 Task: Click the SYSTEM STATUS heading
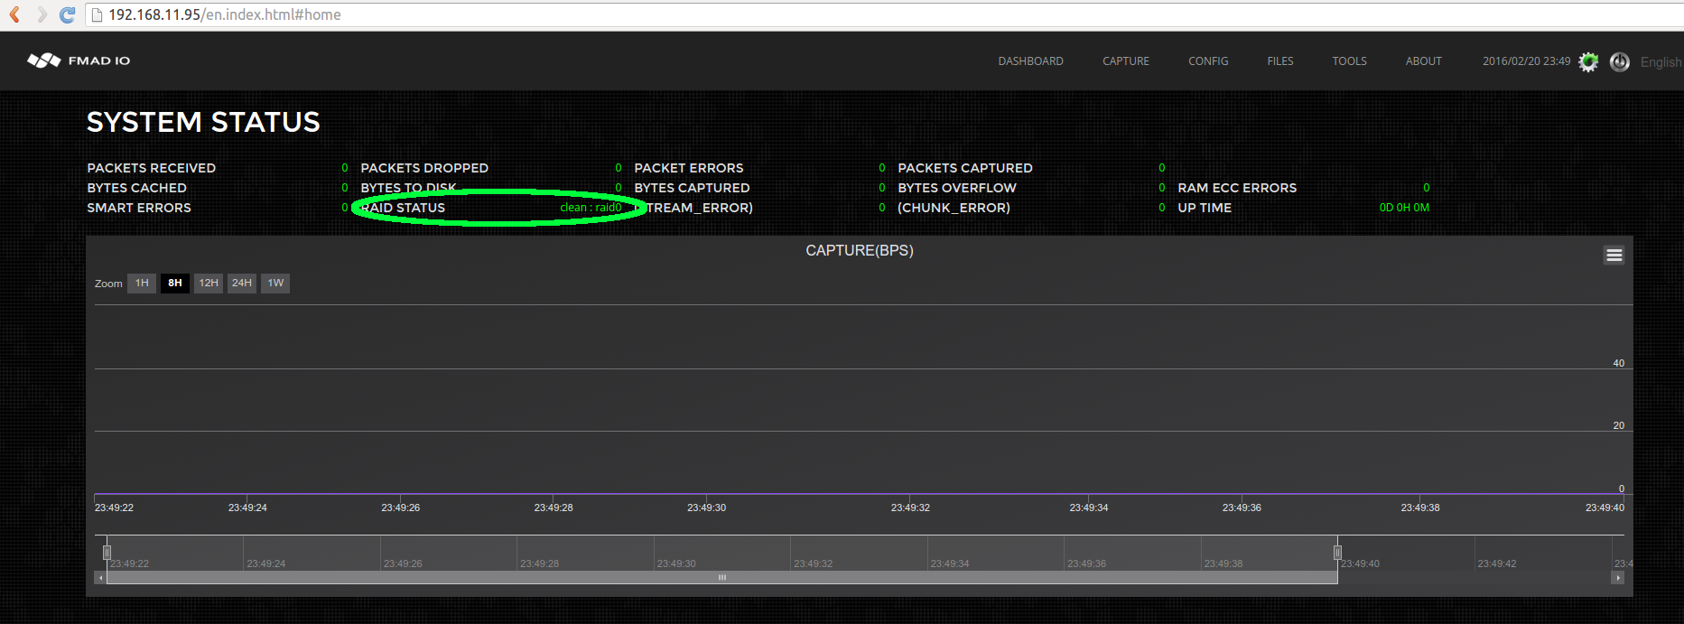[203, 122]
